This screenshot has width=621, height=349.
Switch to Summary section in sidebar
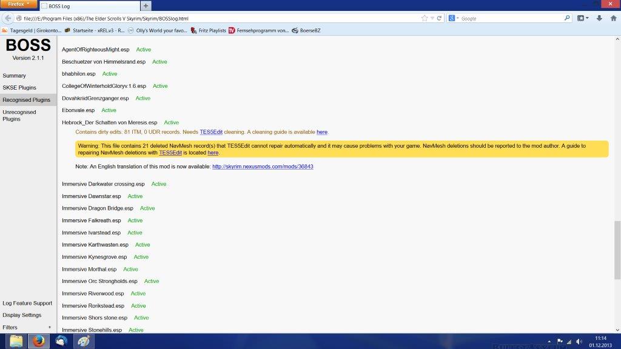[x=14, y=76]
